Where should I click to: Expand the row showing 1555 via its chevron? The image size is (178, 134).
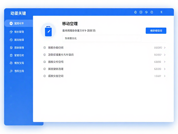click(165, 76)
